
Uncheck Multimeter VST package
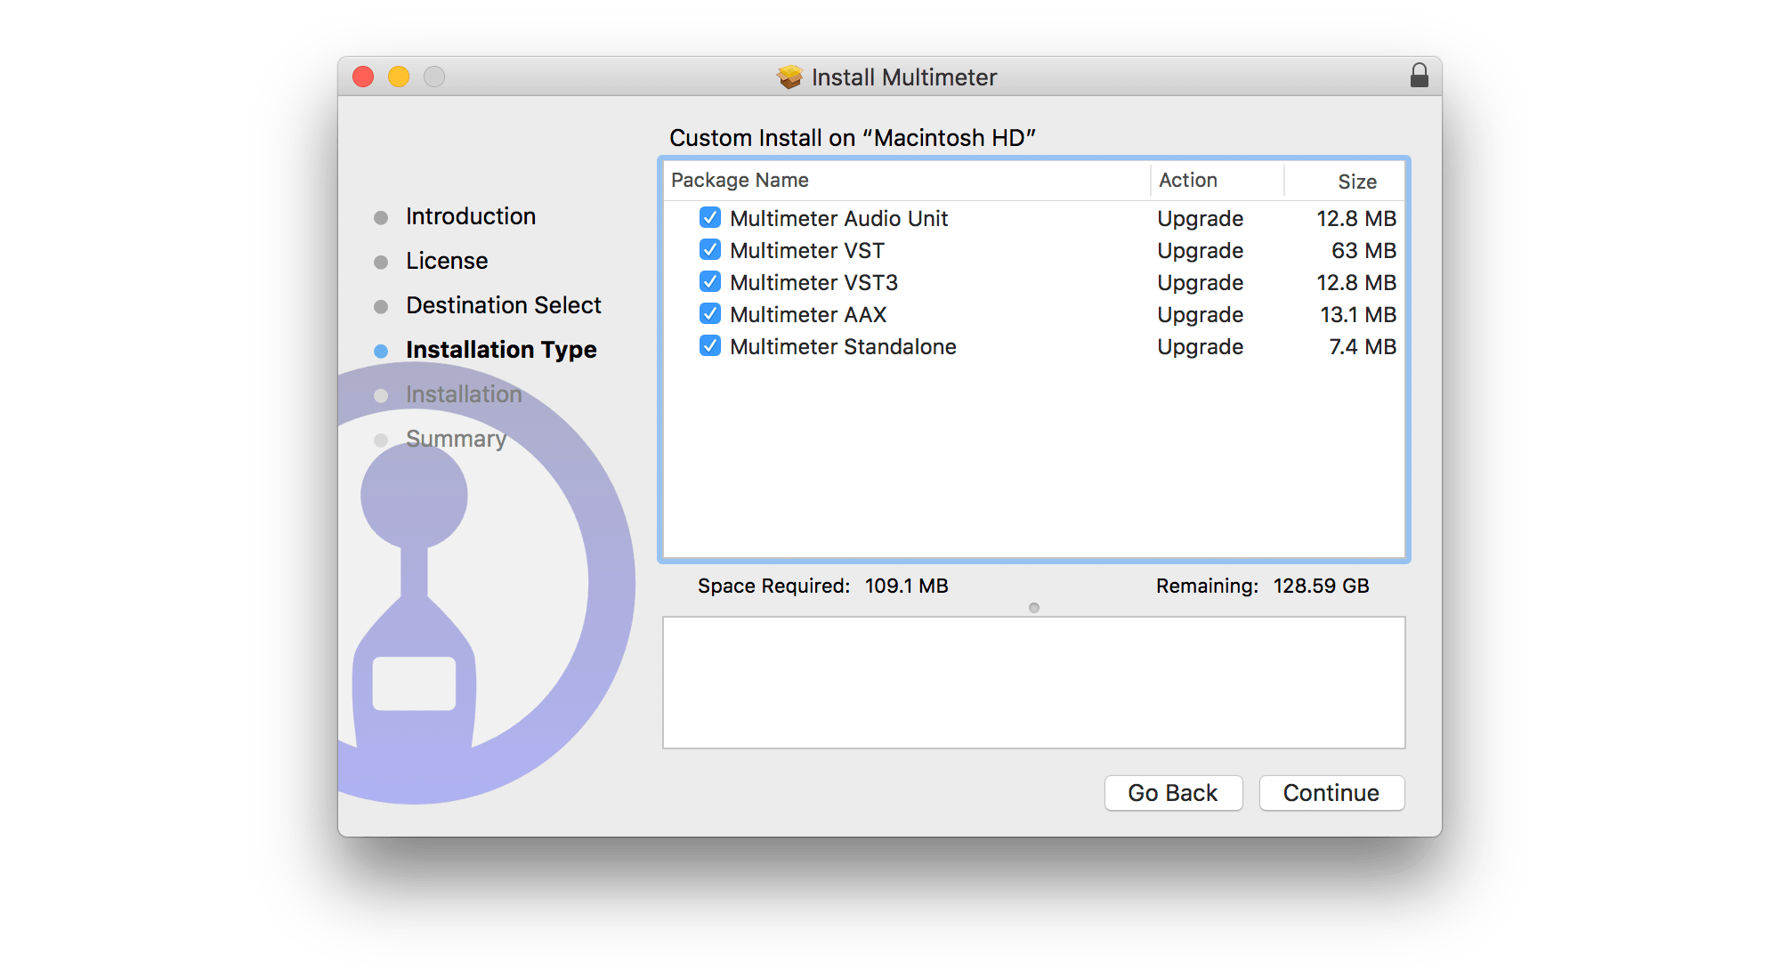[x=709, y=249]
